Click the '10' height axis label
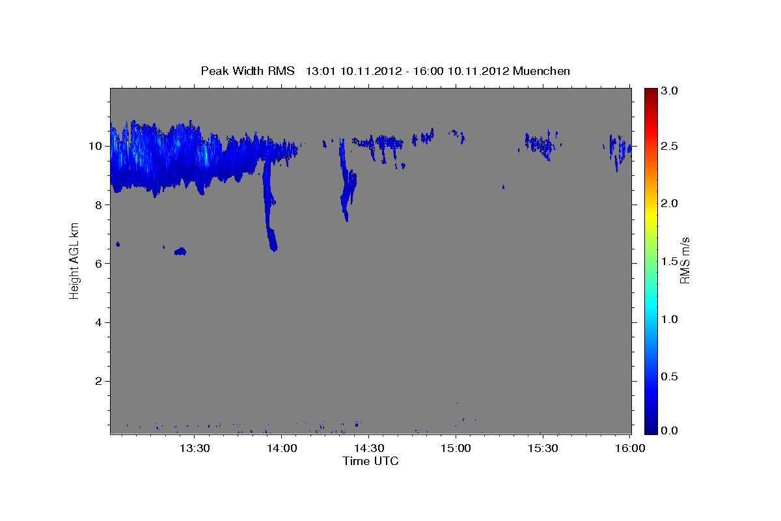Screen dimensions: 781x521 (x=97, y=146)
